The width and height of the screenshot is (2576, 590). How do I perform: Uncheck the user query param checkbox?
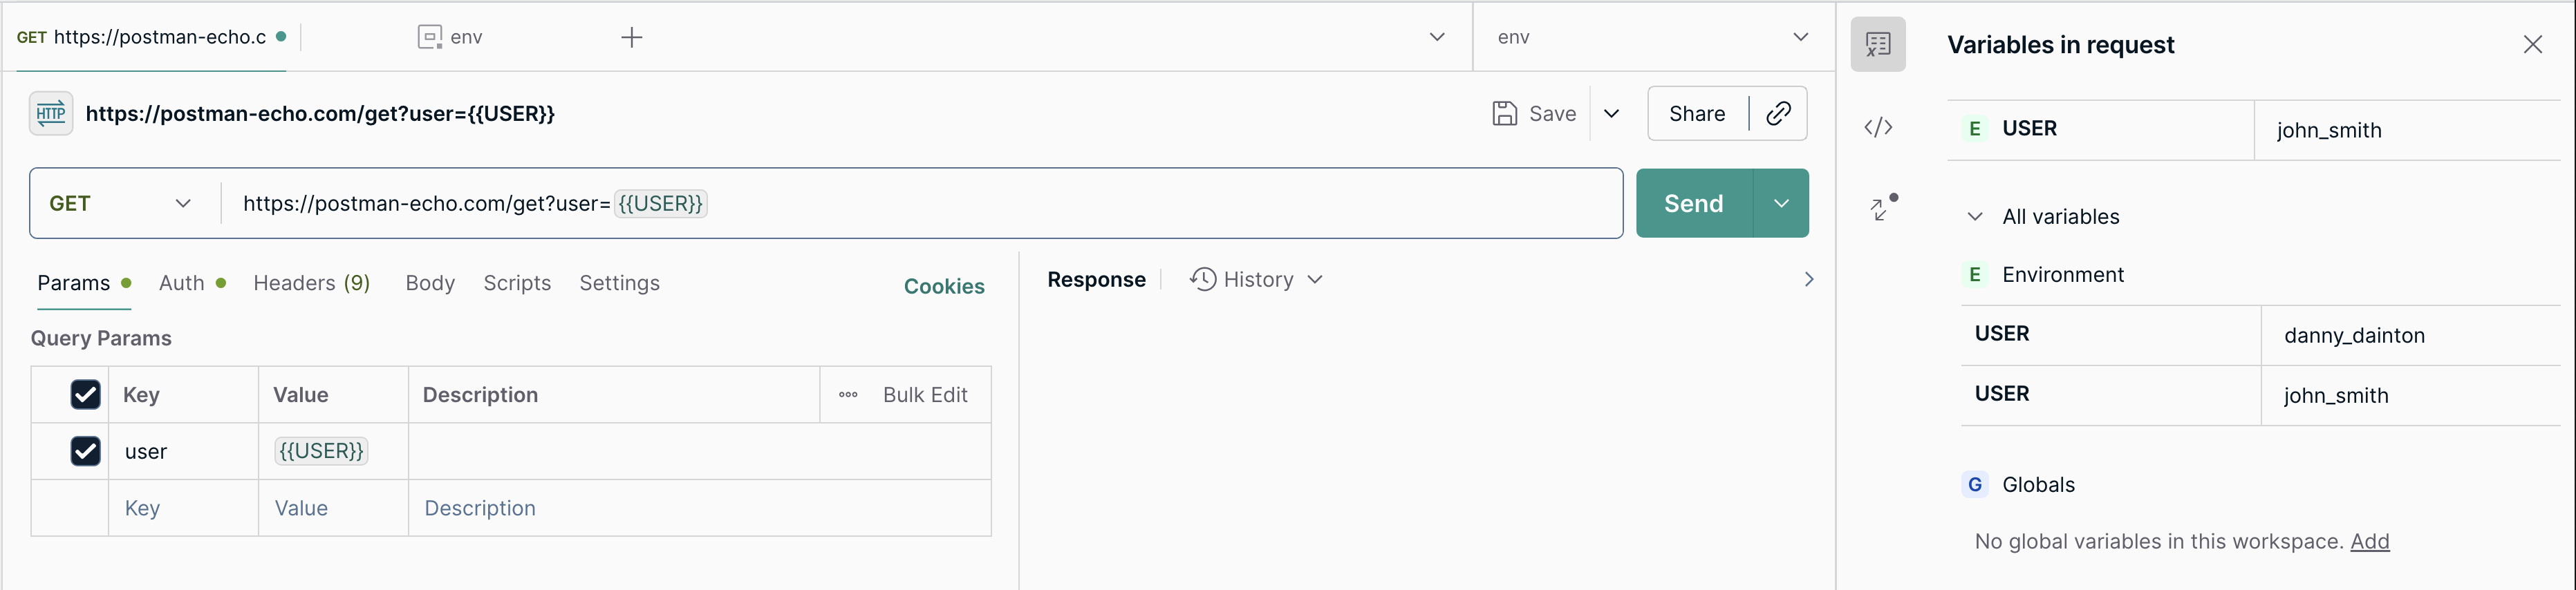tap(86, 452)
